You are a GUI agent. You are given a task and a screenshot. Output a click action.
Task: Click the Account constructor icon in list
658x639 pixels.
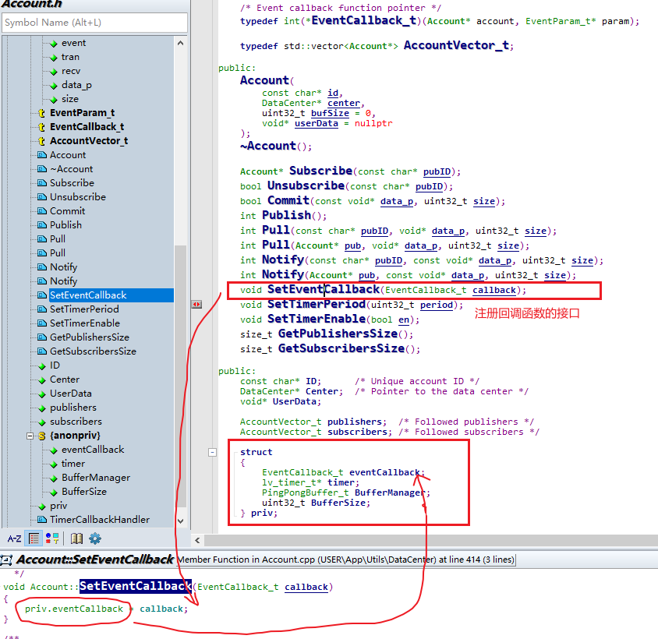click(42, 155)
